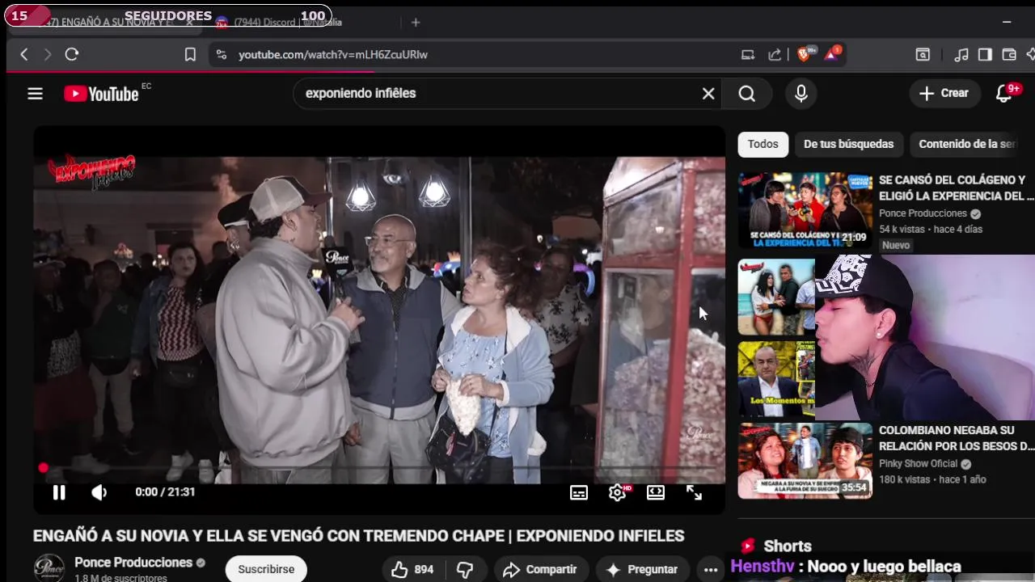Open the Brave Wallet icon
The height and width of the screenshot is (582, 1035).
(1008, 54)
